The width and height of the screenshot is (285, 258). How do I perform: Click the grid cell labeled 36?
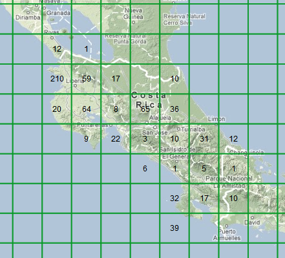tap(174, 109)
